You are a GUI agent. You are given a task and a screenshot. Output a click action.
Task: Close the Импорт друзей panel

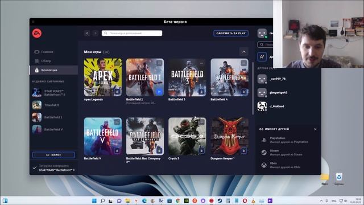tap(315, 129)
